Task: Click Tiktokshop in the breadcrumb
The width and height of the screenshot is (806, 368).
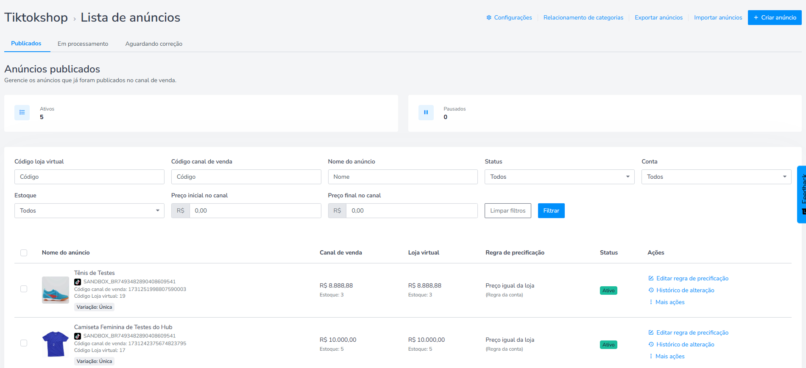Action: tap(36, 17)
